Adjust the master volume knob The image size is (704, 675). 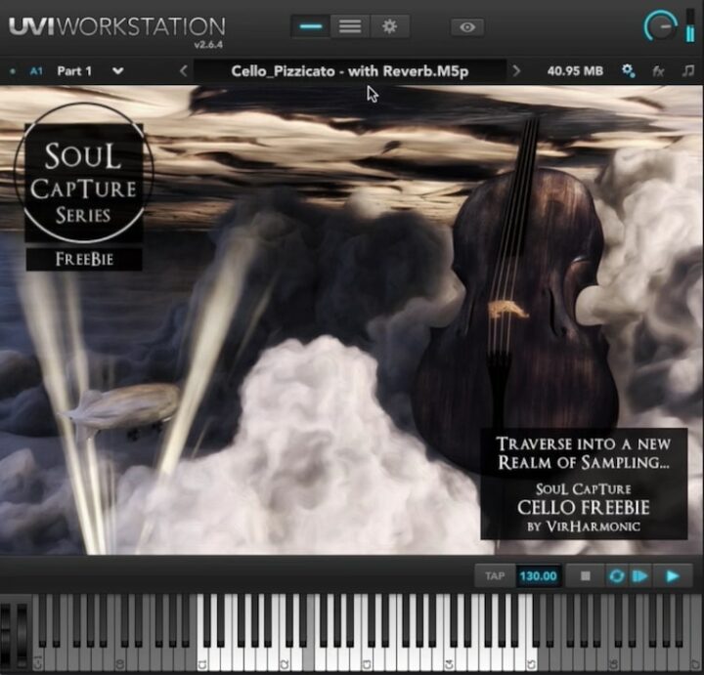662,26
